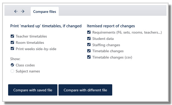Toggle the Room timetables checkbox
172x105 pixels.
pos(12,43)
